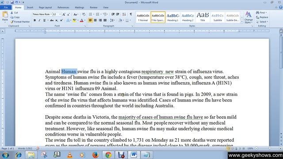
Task: Apply the Heading 2 style
Action: coord(187,17)
